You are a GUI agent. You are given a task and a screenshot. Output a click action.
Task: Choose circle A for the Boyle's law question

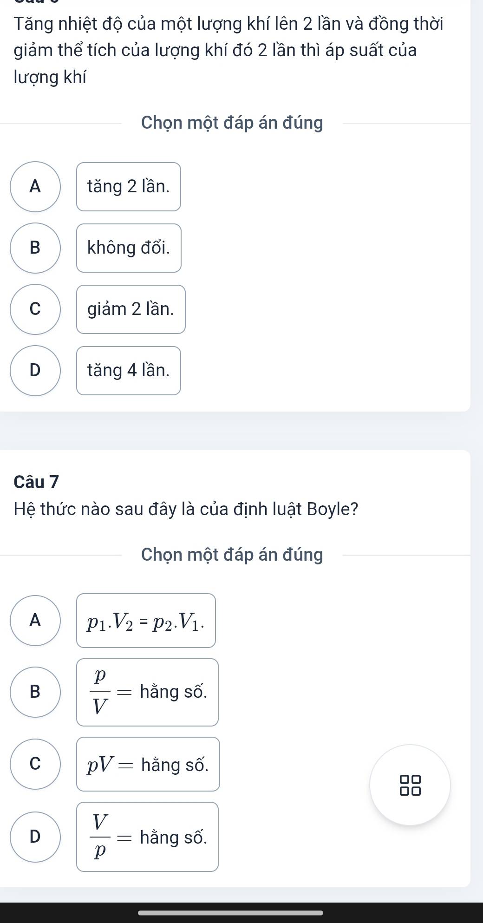[x=35, y=621]
